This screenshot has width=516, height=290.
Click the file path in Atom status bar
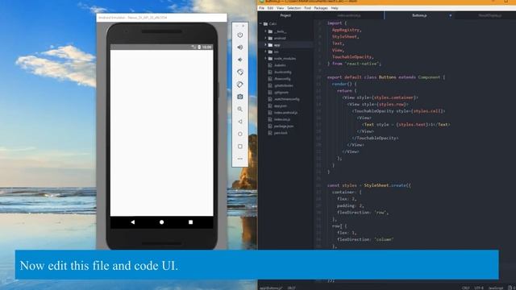pyautogui.click(x=271, y=288)
